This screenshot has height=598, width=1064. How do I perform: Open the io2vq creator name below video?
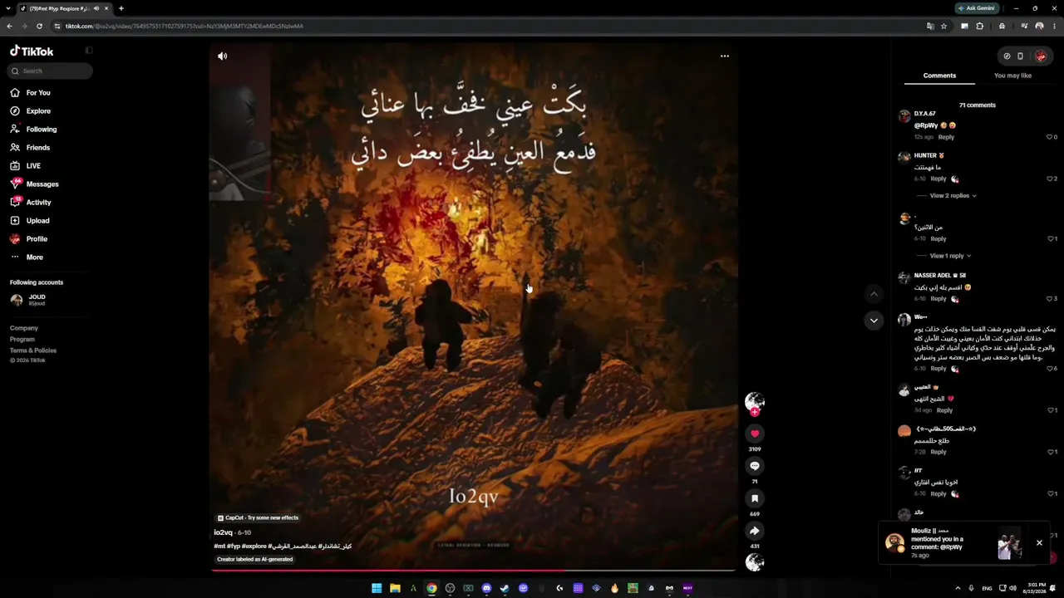[x=224, y=533]
